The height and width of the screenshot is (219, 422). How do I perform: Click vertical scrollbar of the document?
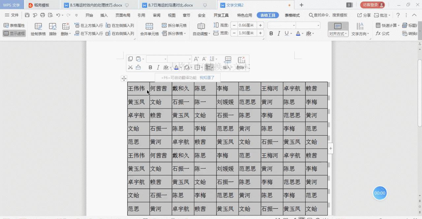coord(420,94)
